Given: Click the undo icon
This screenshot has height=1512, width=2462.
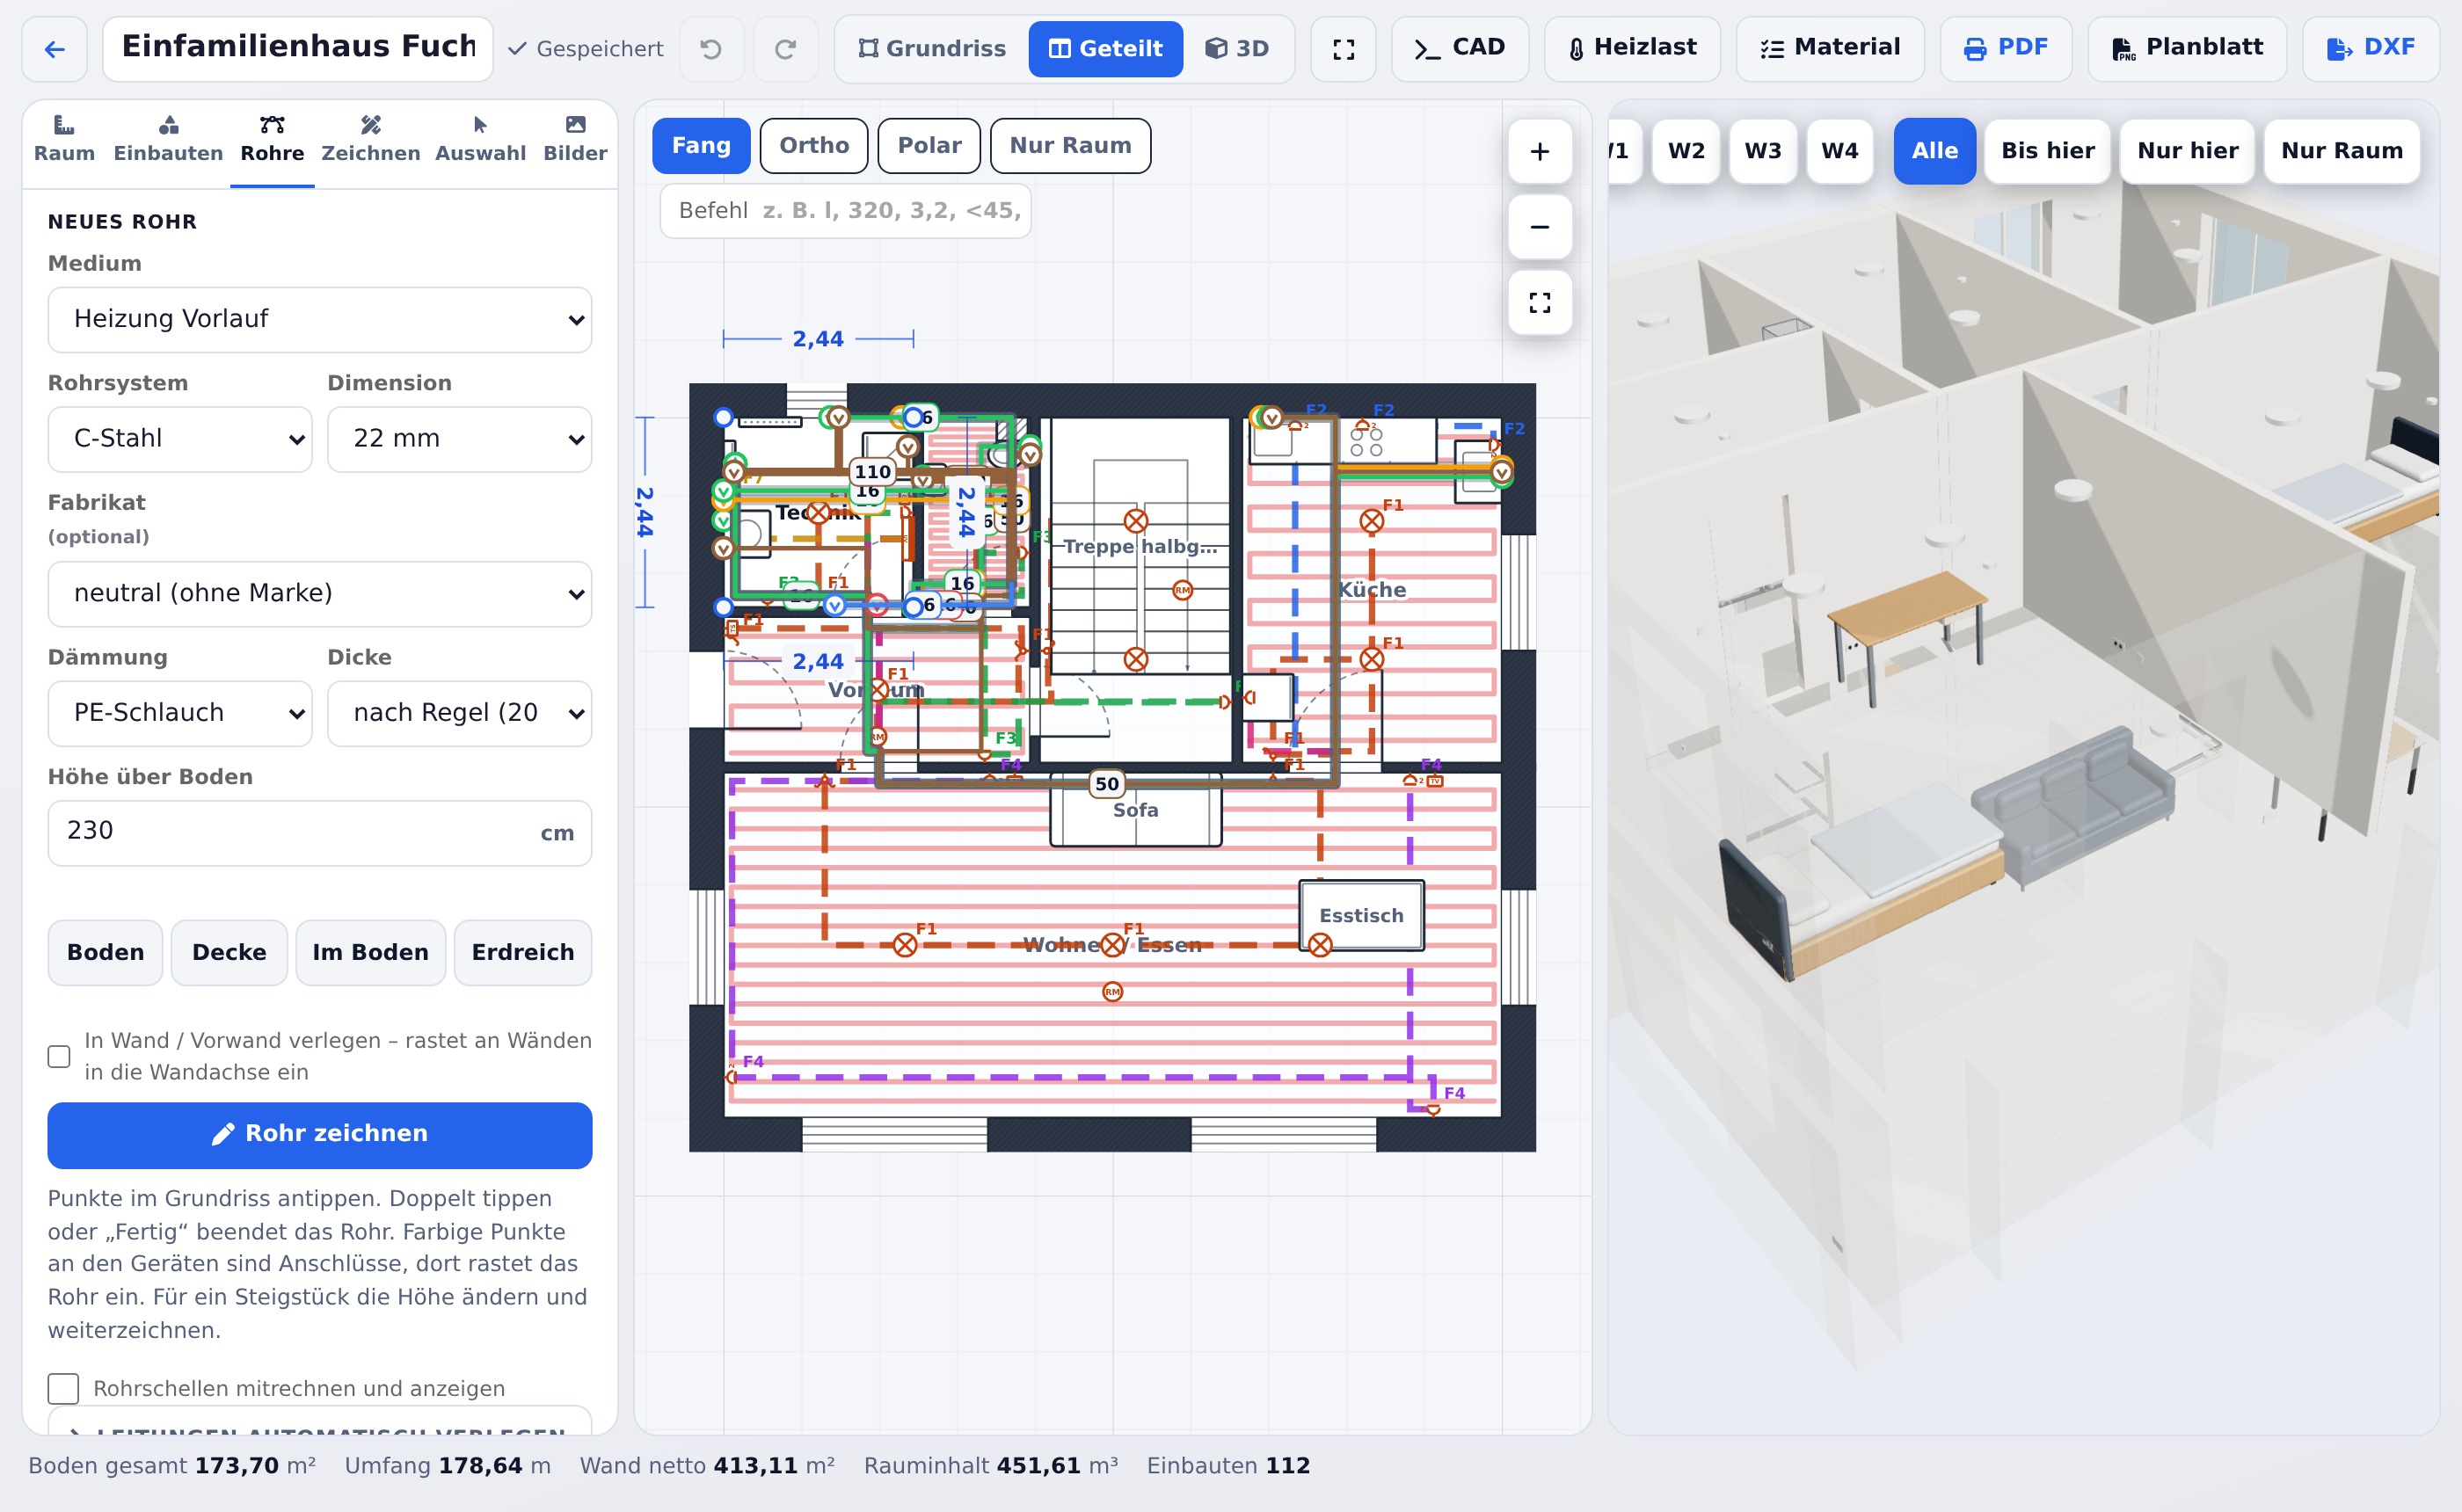Looking at the screenshot, I should (x=711, y=49).
